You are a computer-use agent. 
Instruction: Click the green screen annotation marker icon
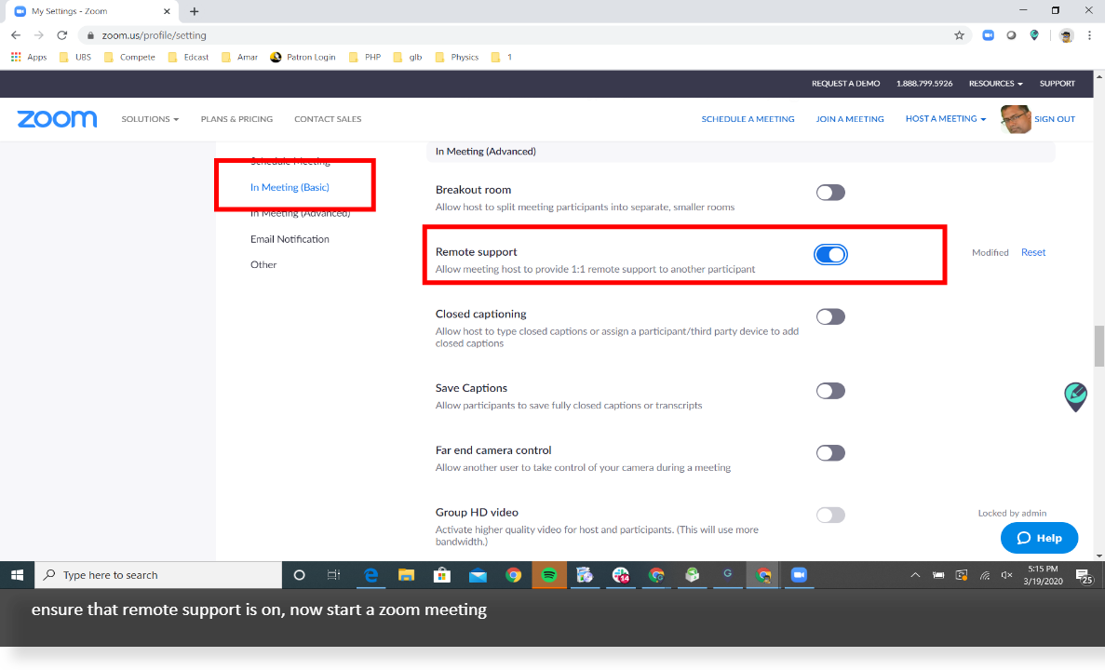[x=1075, y=396]
